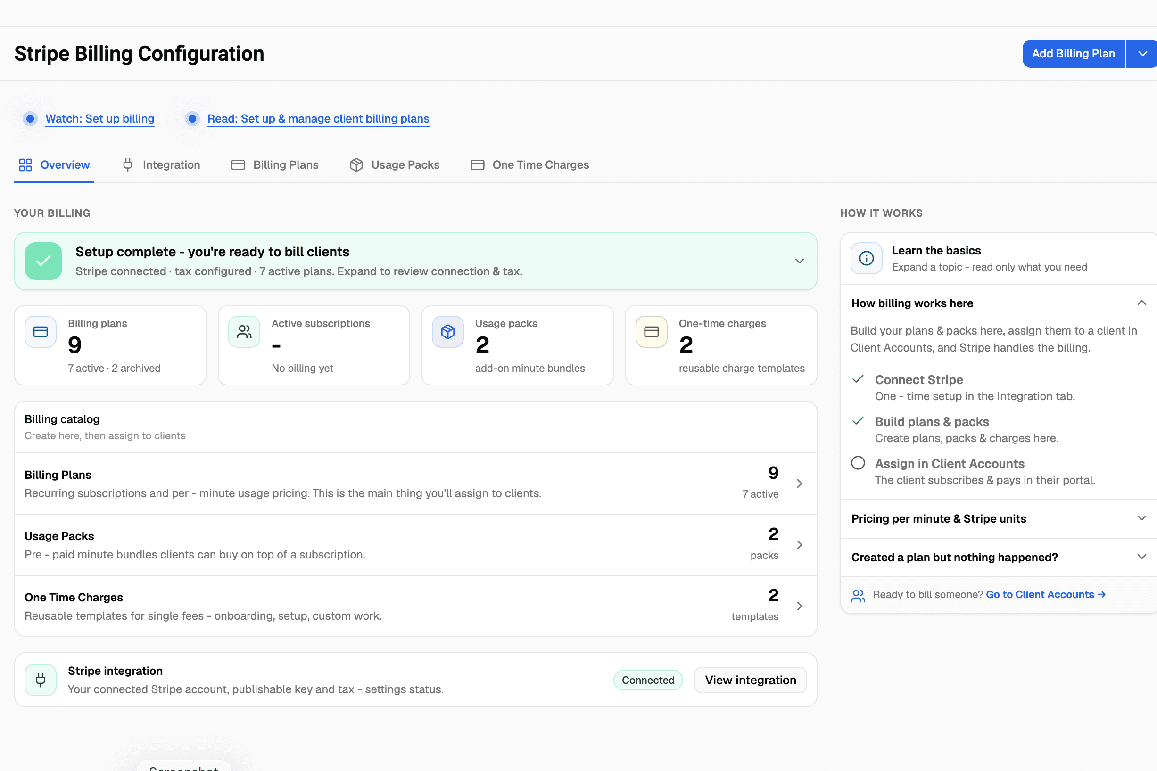The height and width of the screenshot is (771, 1157).
Task: Click the Usage Packs tab box icon
Action: click(356, 165)
